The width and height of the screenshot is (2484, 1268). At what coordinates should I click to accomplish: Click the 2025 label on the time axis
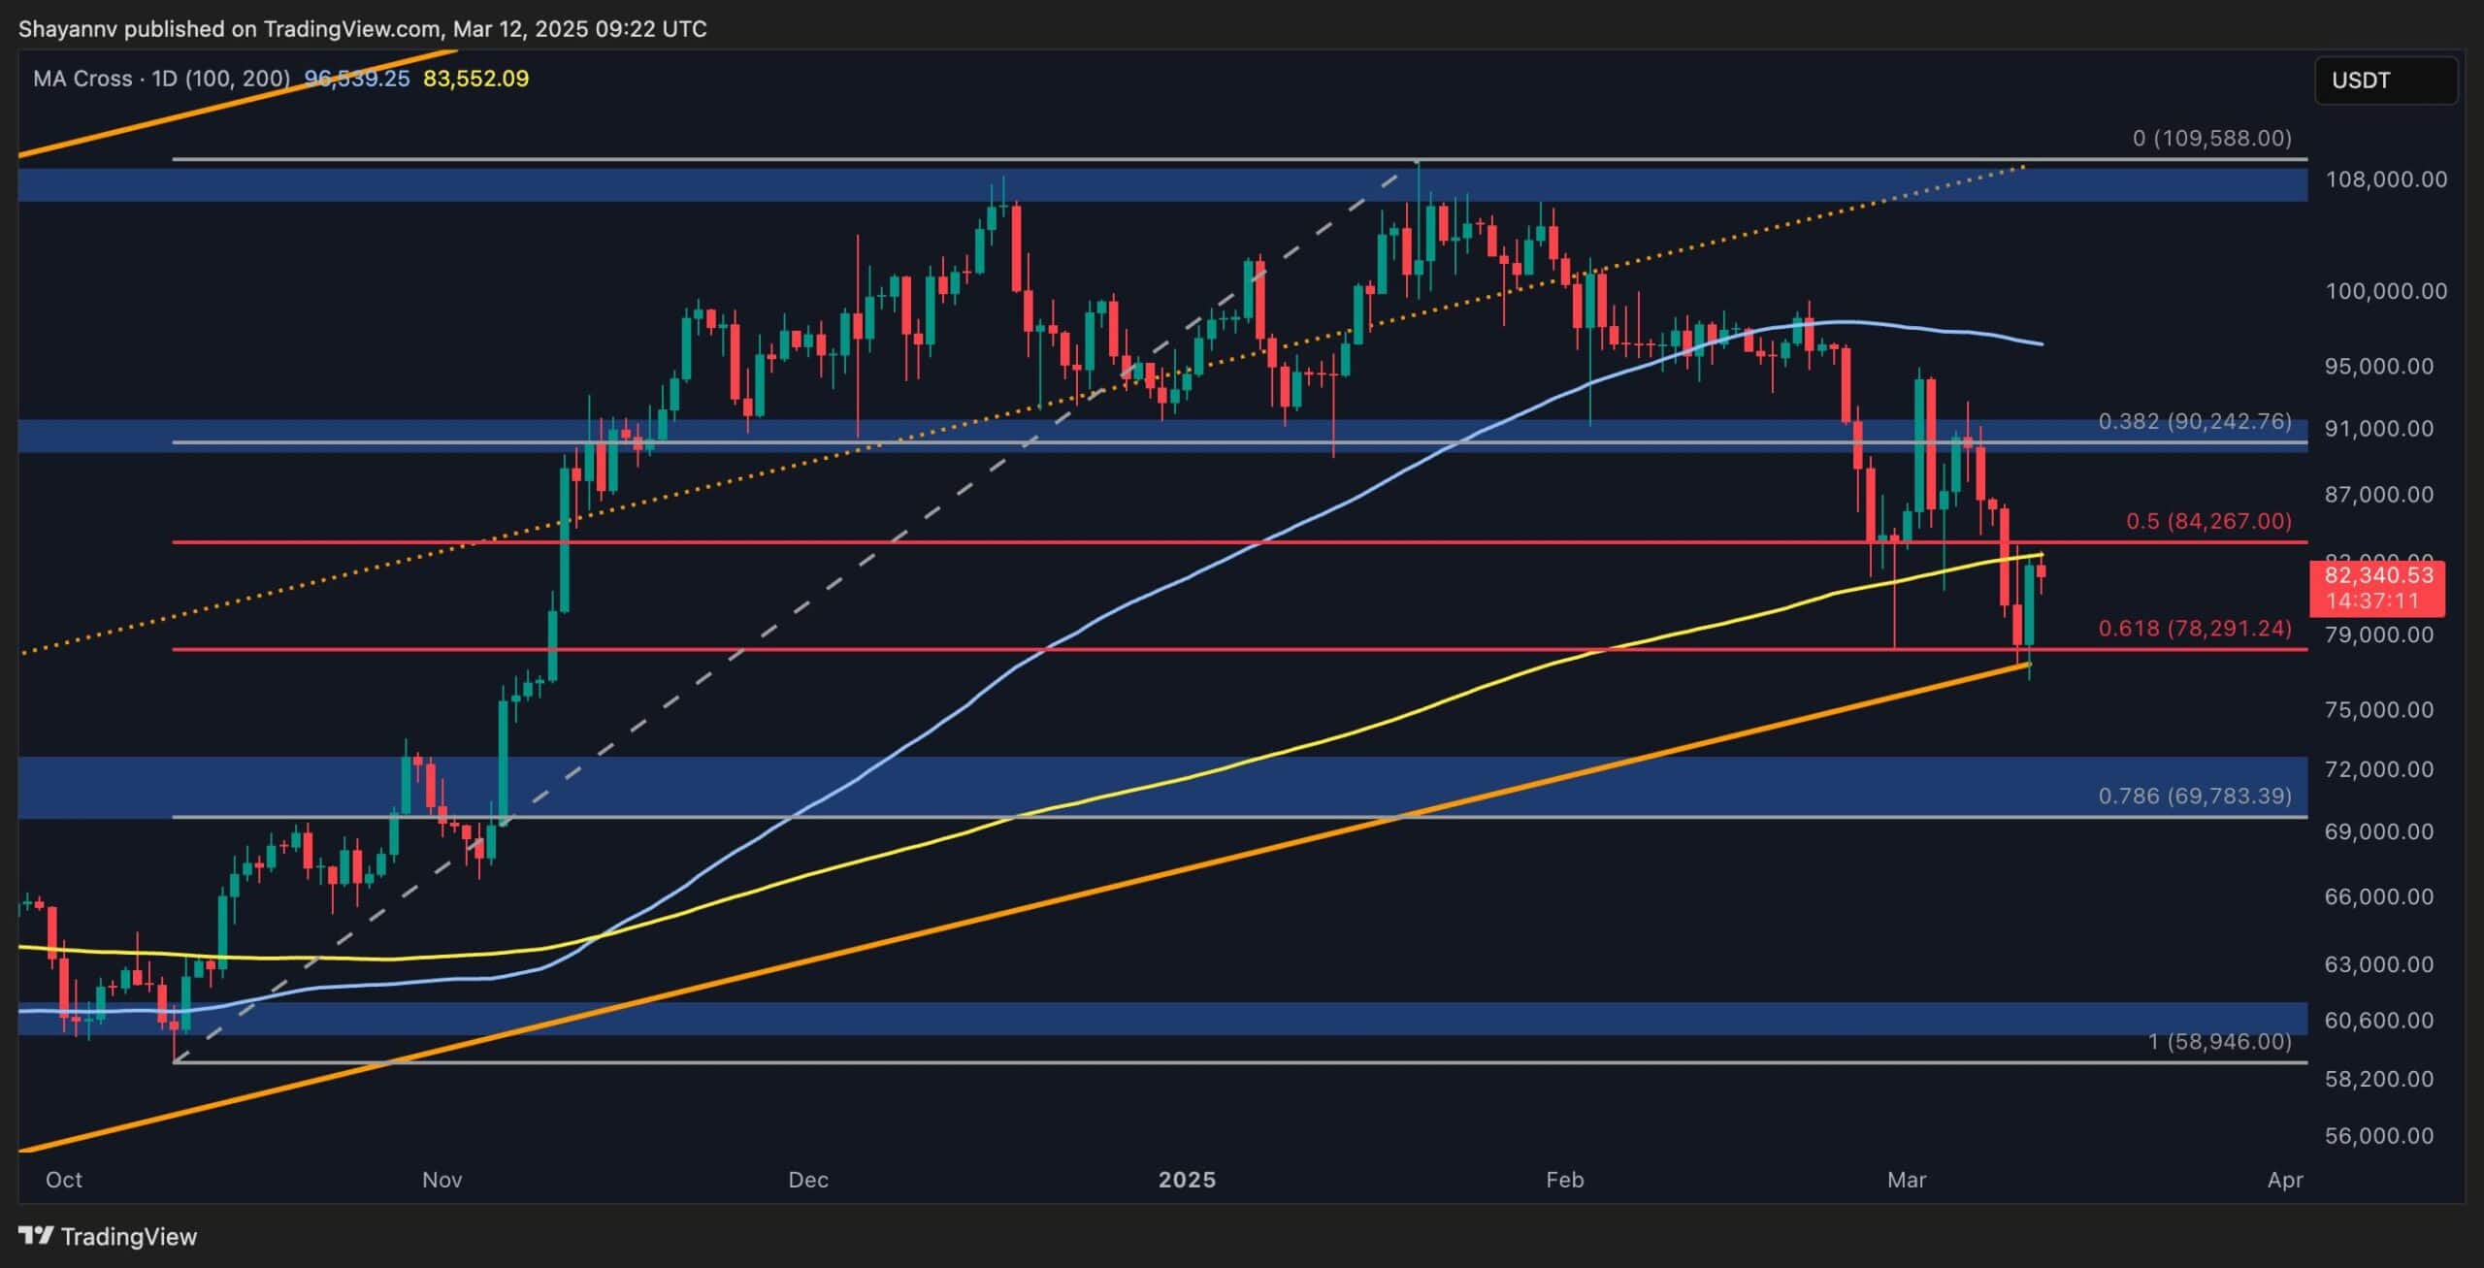[1187, 1181]
